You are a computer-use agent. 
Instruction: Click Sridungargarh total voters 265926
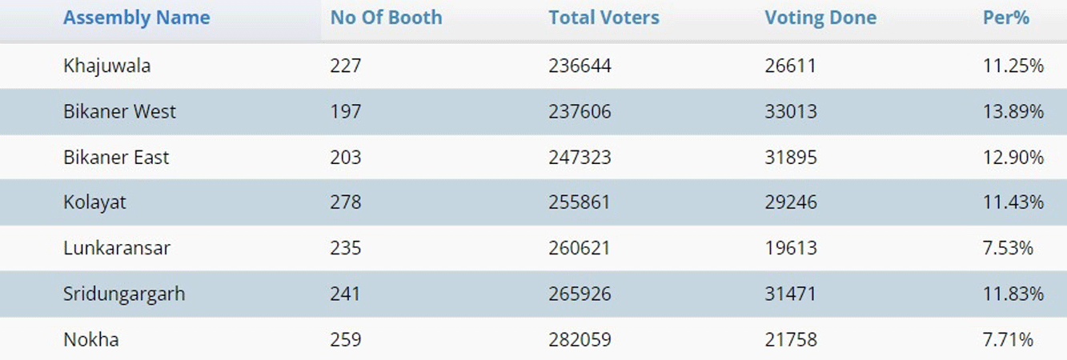point(580,294)
